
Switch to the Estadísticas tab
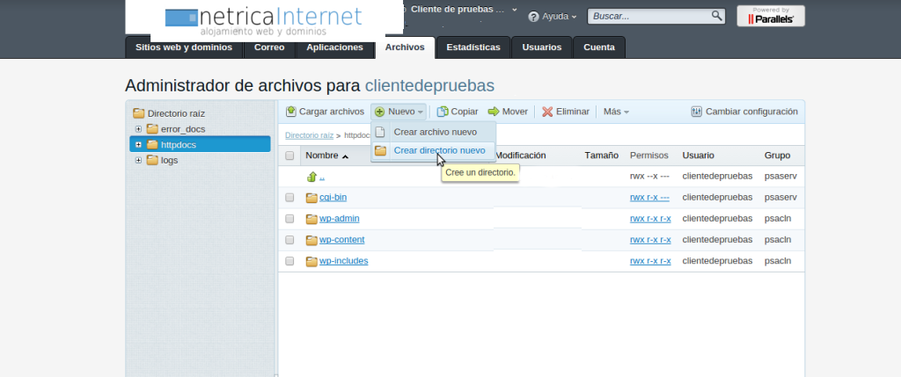tap(473, 47)
